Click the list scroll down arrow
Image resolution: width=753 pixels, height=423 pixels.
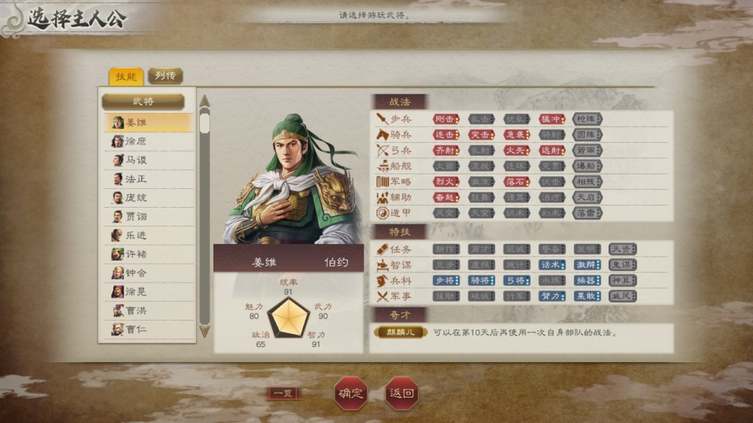tap(204, 331)
